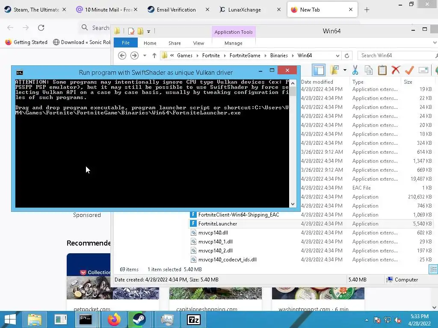The image size is (438, 328).
Task: Open the Manage ribbon tab
Action: pyautogui.click(x=233, y=43)
